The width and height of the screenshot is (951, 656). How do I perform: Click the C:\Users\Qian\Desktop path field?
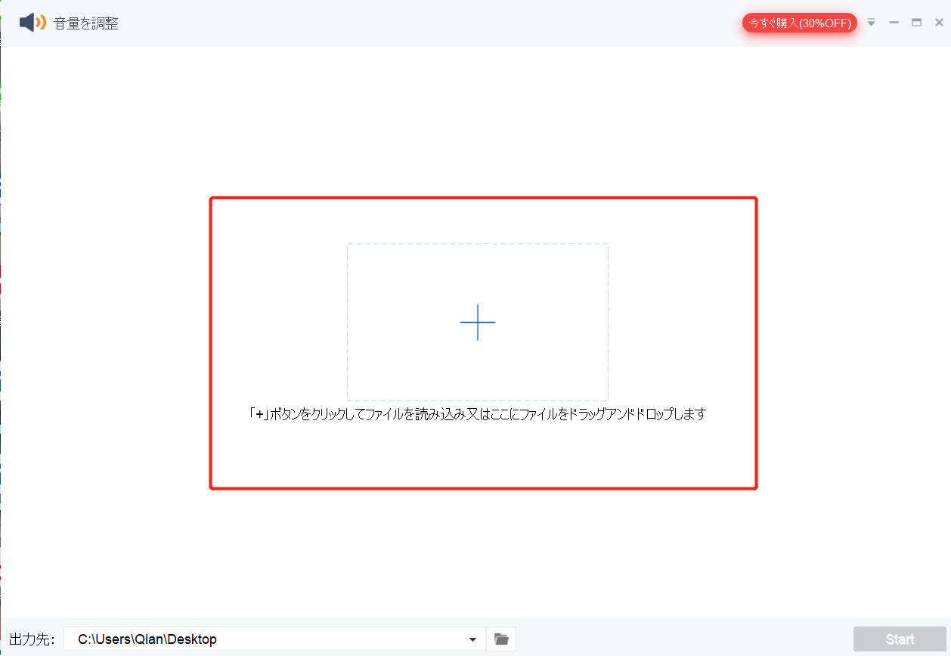274,639
